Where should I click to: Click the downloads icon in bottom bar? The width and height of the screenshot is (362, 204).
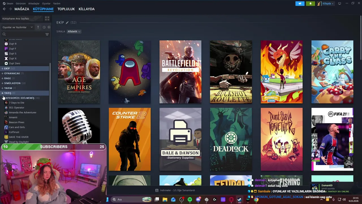(x=157, y=190)
